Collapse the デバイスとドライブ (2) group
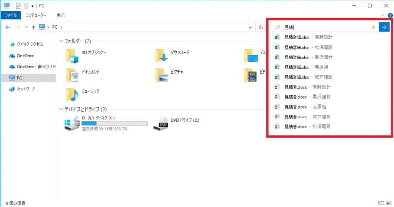The height and width of the screenshot is (207, 394). point(61,109)
